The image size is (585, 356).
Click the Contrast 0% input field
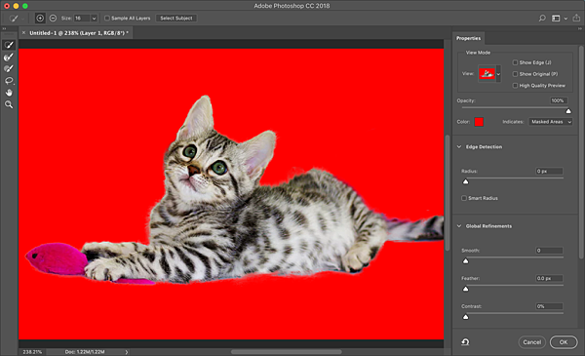[x=549, y=306]
